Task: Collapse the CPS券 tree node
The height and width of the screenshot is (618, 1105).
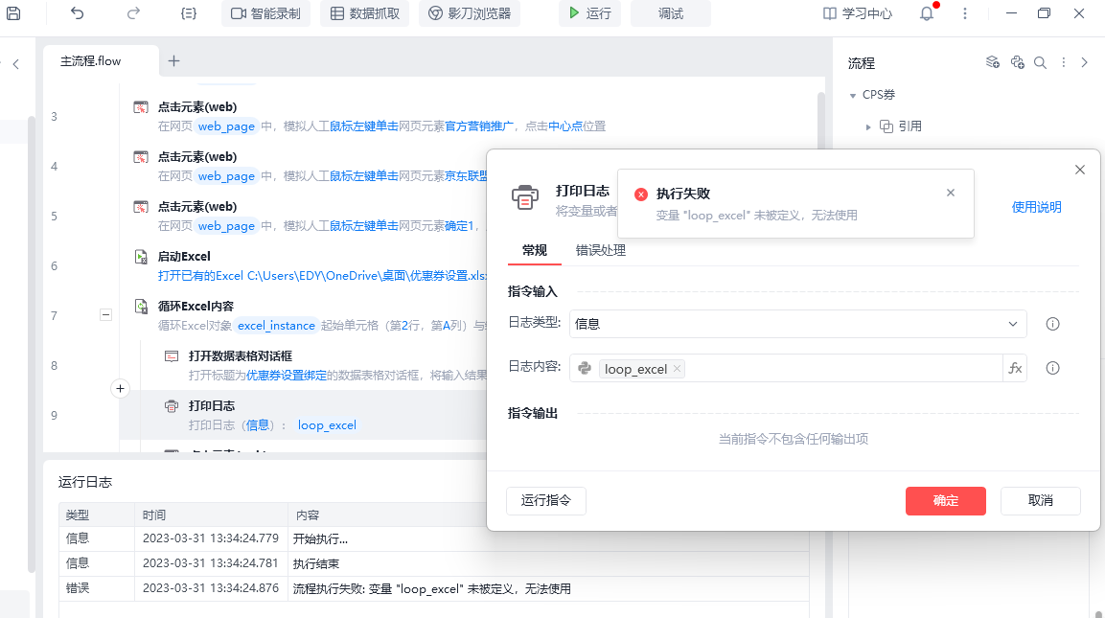Action: pos(853,96)
